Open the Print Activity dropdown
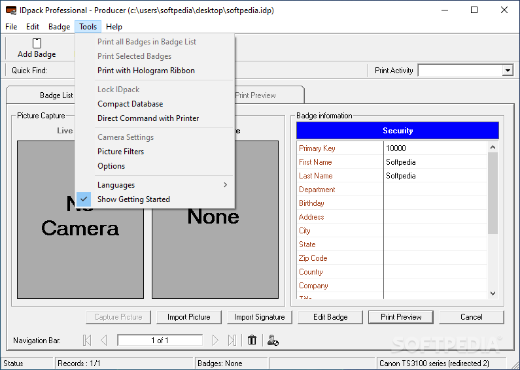This screenshot has height=370, width=520. coord(508,71)
